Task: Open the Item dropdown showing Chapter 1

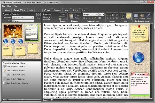Action: [x=23, y=21]
